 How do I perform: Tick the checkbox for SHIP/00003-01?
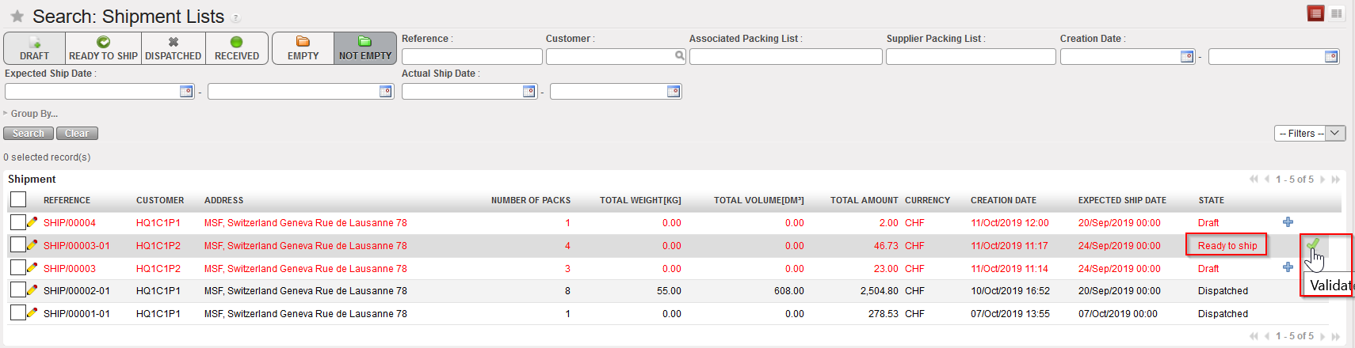(x=18, y=245)
